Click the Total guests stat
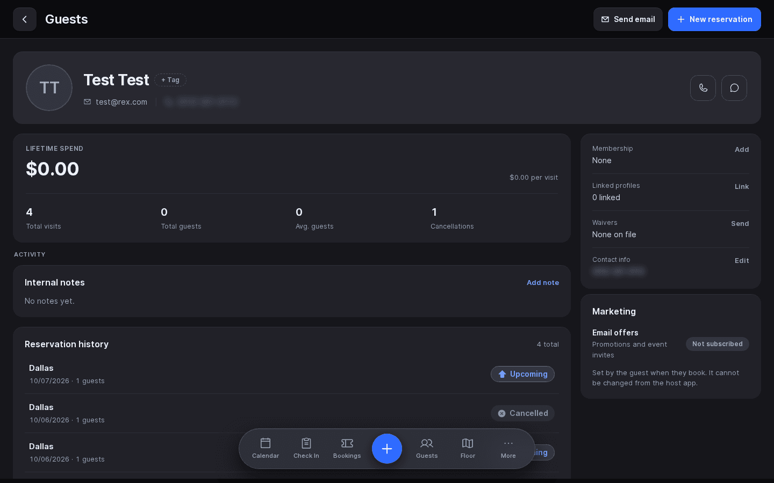Screen dimensions: 774x483 point(181,218)
